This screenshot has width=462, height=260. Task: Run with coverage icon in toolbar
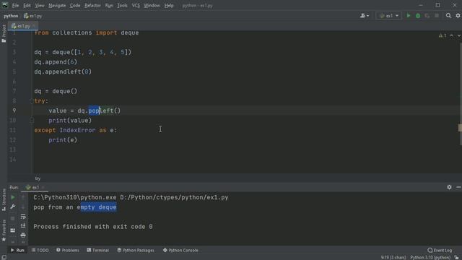tap(427, 16)
